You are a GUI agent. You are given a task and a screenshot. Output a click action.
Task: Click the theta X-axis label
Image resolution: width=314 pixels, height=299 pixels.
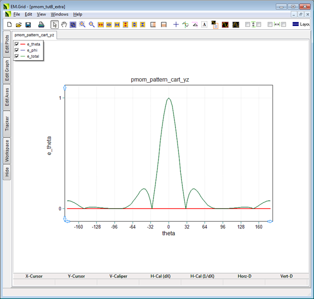[168, 233]
